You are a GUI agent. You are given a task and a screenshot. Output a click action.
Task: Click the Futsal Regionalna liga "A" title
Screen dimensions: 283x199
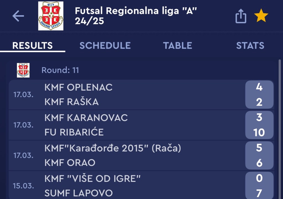pyautogui.click(x=136, y=16)
